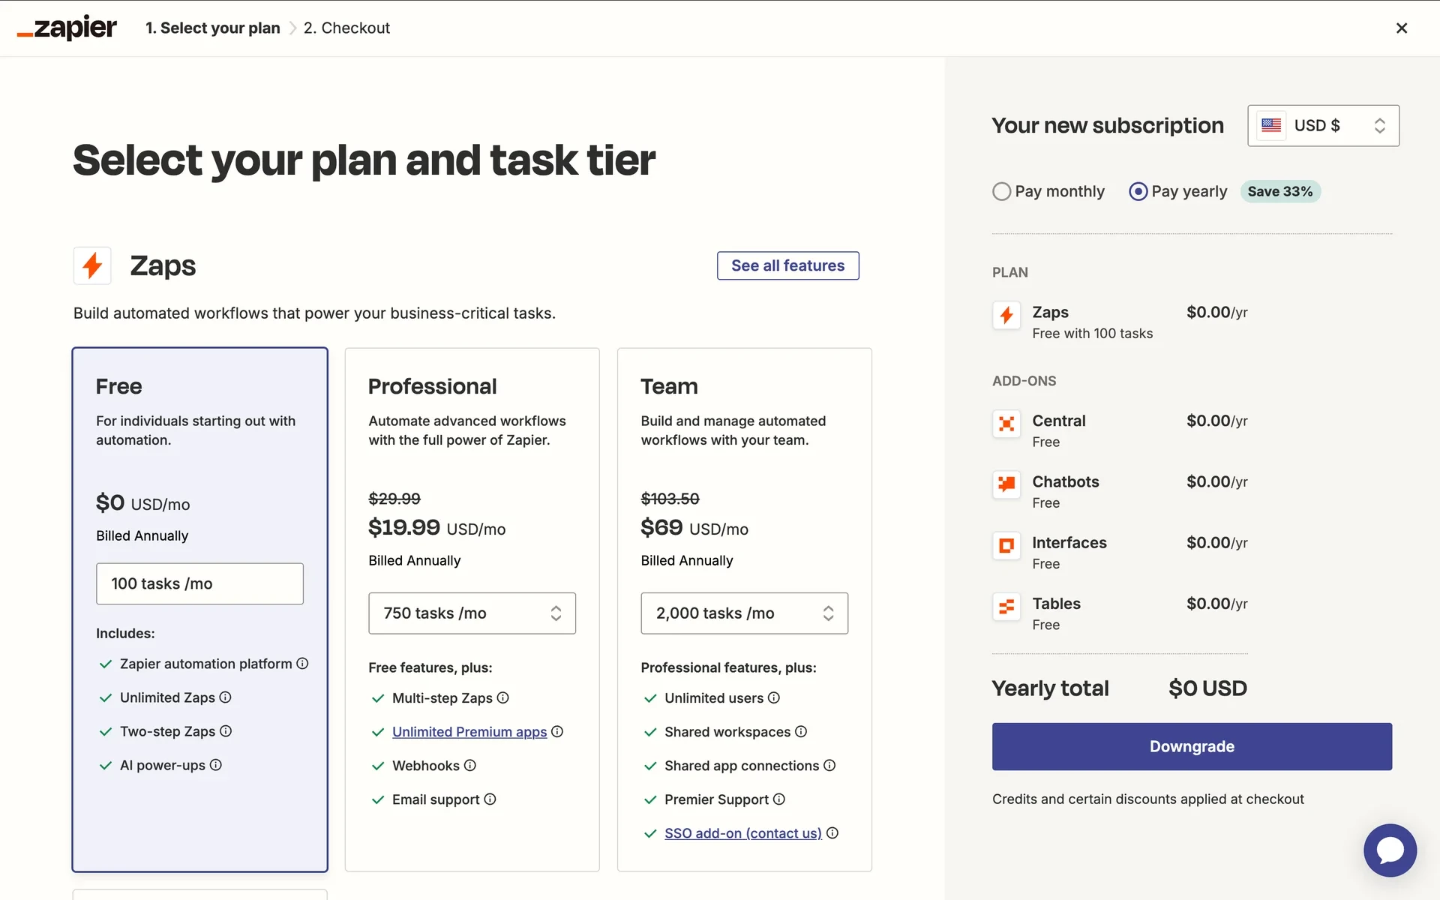Close the plan selection page
The image size is (1440, 900).
[1401, 28]
